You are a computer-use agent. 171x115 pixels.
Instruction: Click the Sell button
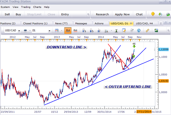pos(7,14)
